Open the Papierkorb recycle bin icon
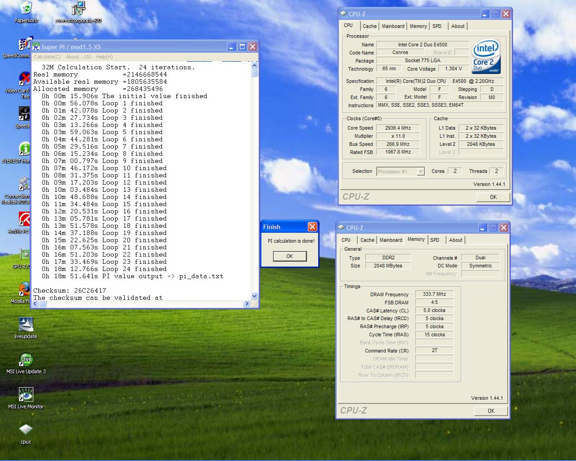The width and height of the screenshot is (576, 461). 26,8
